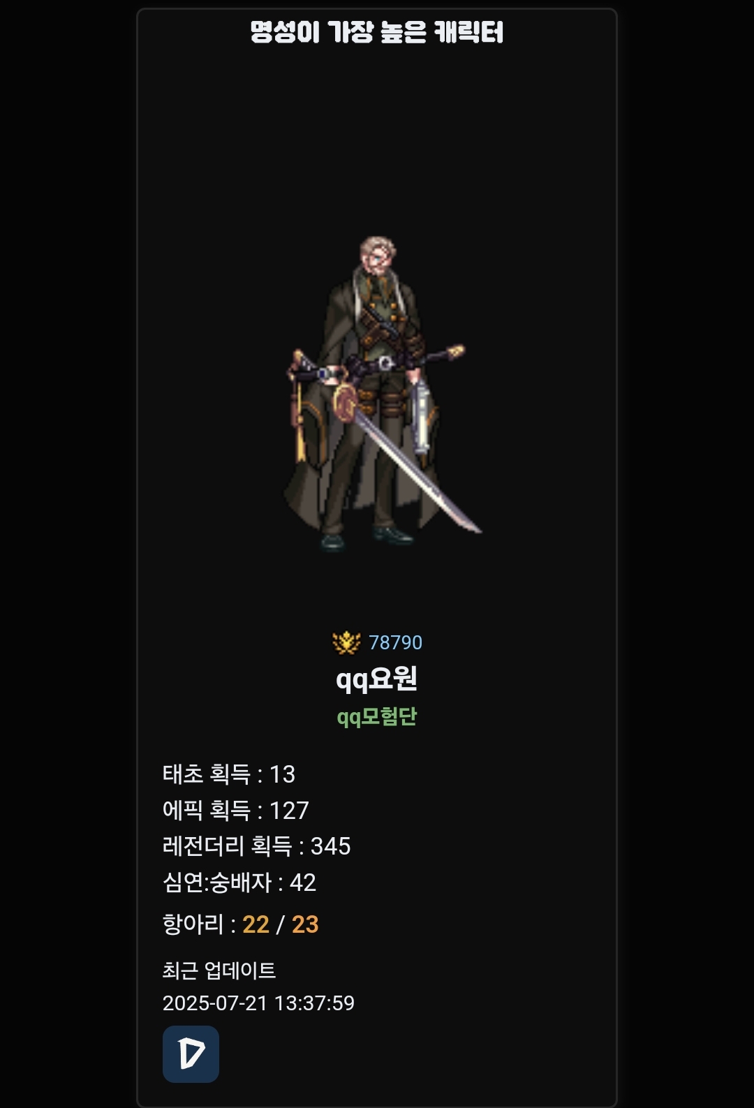Screen dimensions: 754x1108
Task: Click the blue D logo icon
Action: tap(191, 1054)
